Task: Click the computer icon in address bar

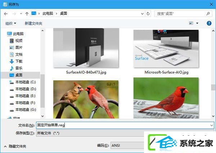Action: coord(34,13)
